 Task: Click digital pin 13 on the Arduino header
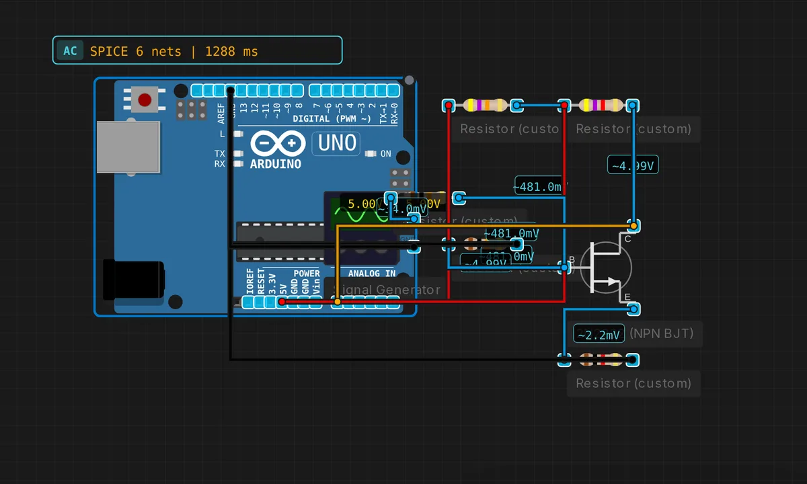pyautogui.click(x=242, y=90)
